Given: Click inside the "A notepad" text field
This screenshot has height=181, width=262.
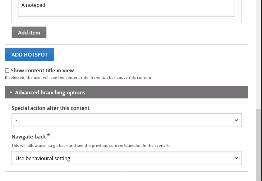Looking at the screenshot, I should (x=126, y=8).
